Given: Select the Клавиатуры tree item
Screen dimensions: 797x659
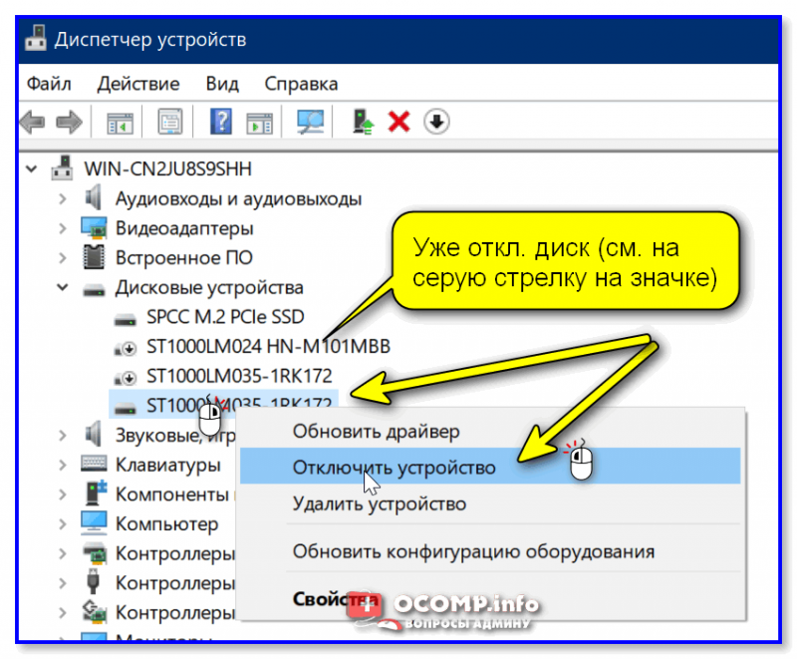Looking at the screenshot, I should pyautogui.click(x=167, y=465).
